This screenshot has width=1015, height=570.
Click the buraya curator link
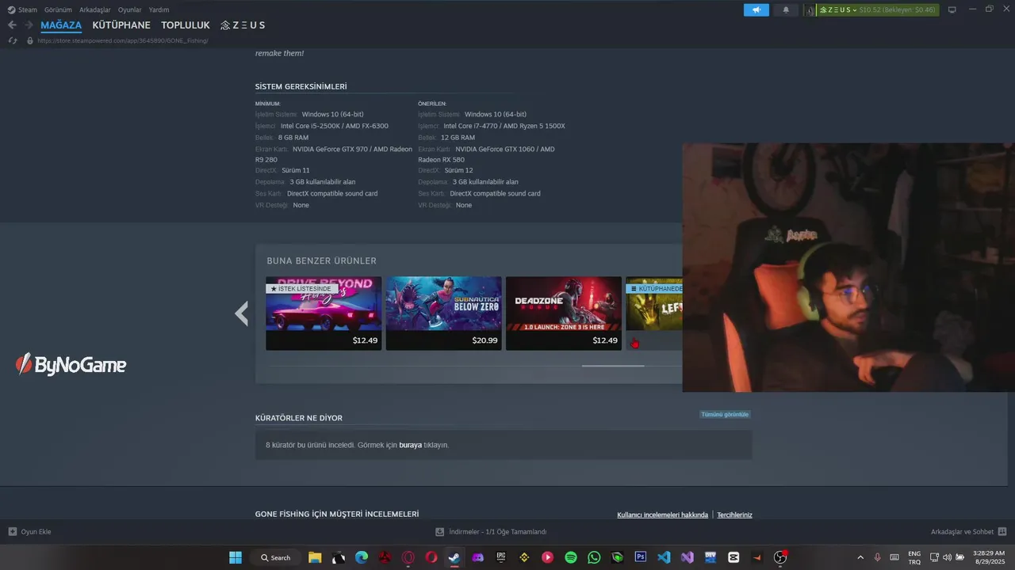coord(410,445)
